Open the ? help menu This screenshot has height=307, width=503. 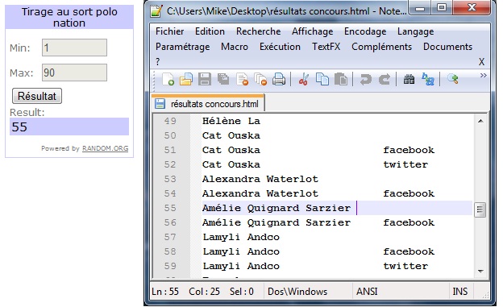[157, 61]
